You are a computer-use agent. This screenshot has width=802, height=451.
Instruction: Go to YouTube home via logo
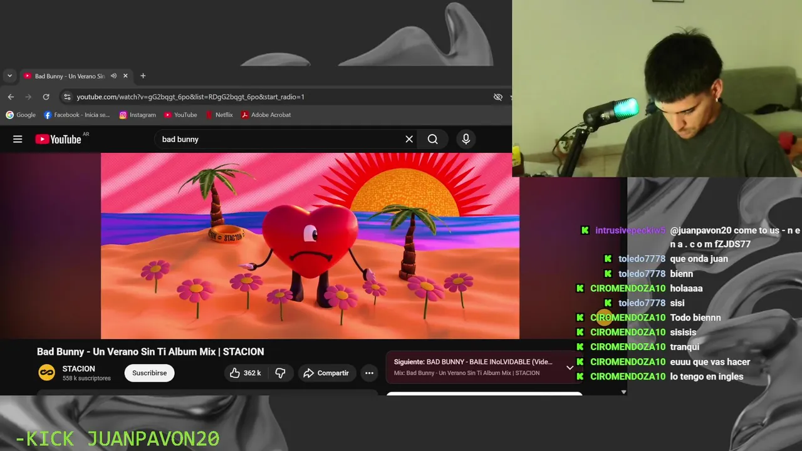pos(58,139)
